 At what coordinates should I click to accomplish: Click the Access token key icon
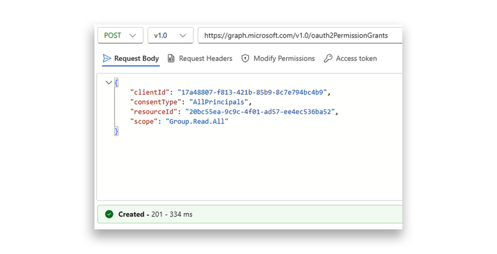(328, 58)
